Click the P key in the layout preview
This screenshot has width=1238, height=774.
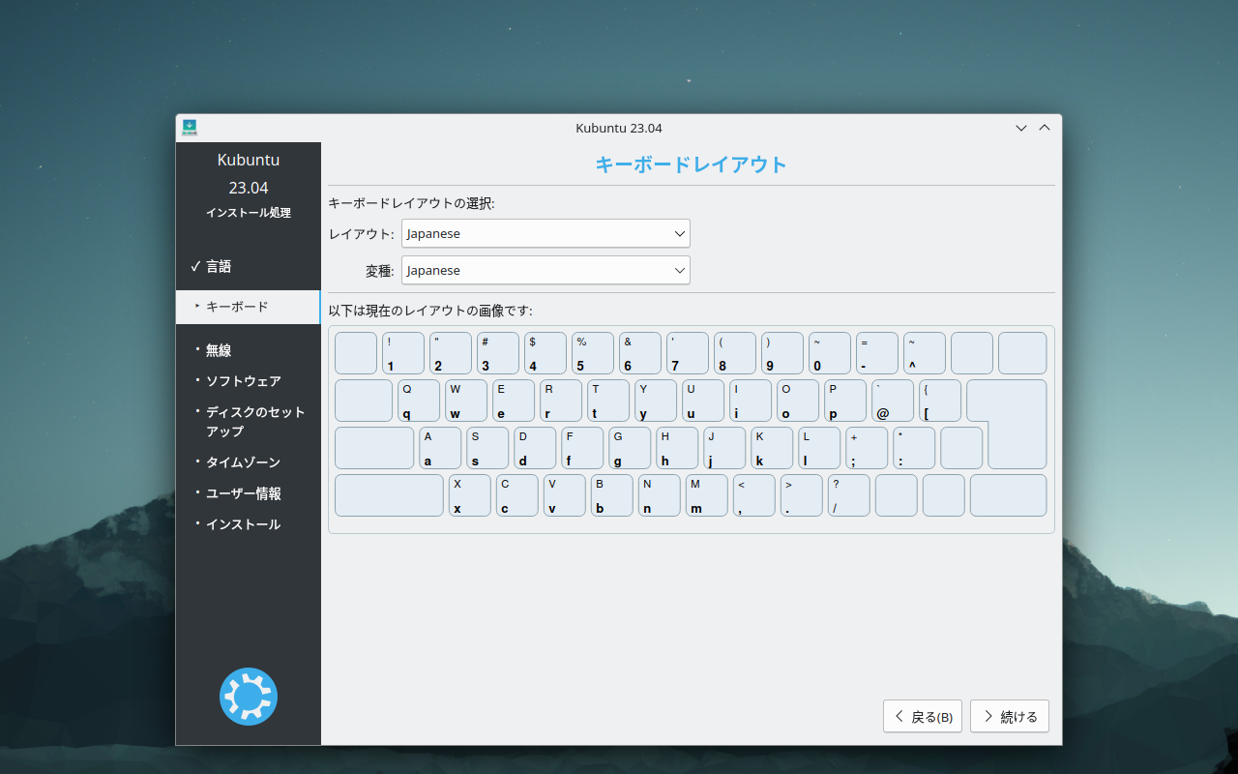point(845,401)
